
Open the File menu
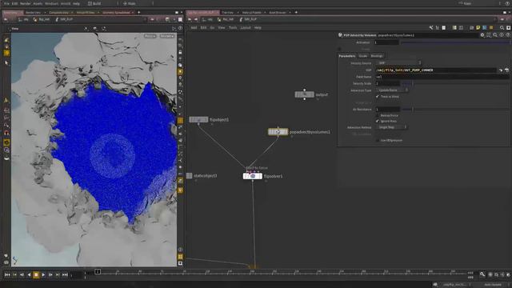coord(6,3)
